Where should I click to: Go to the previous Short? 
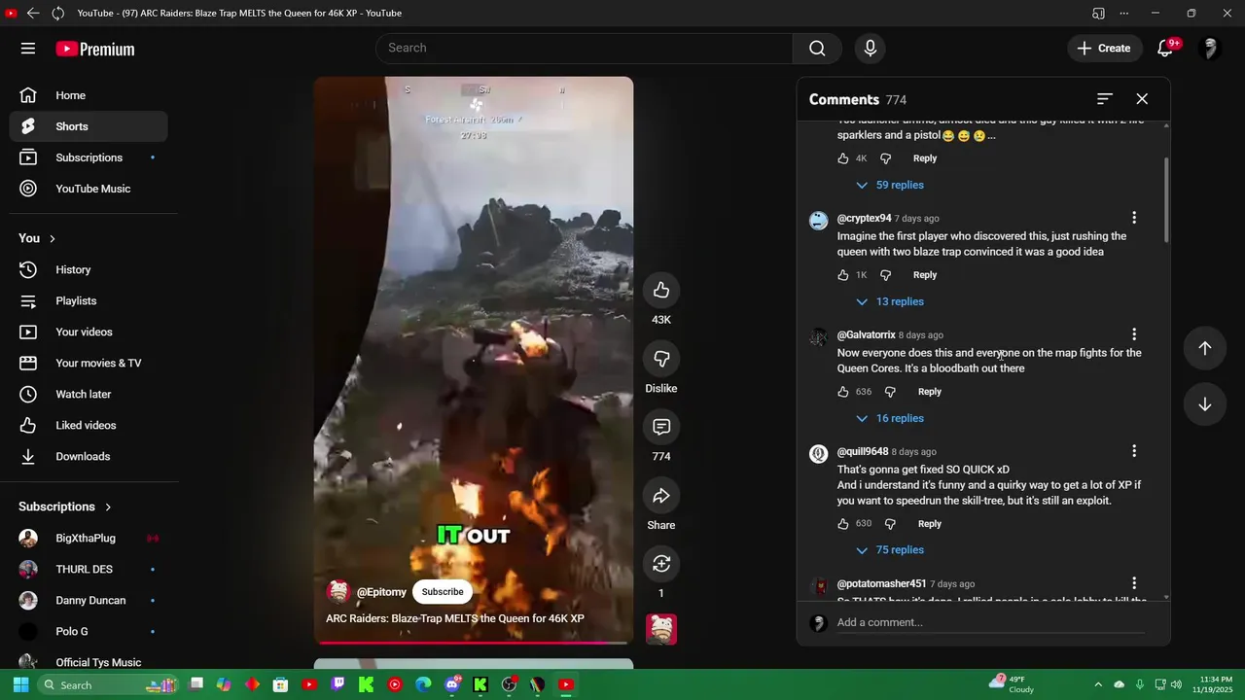(1204, 348)
